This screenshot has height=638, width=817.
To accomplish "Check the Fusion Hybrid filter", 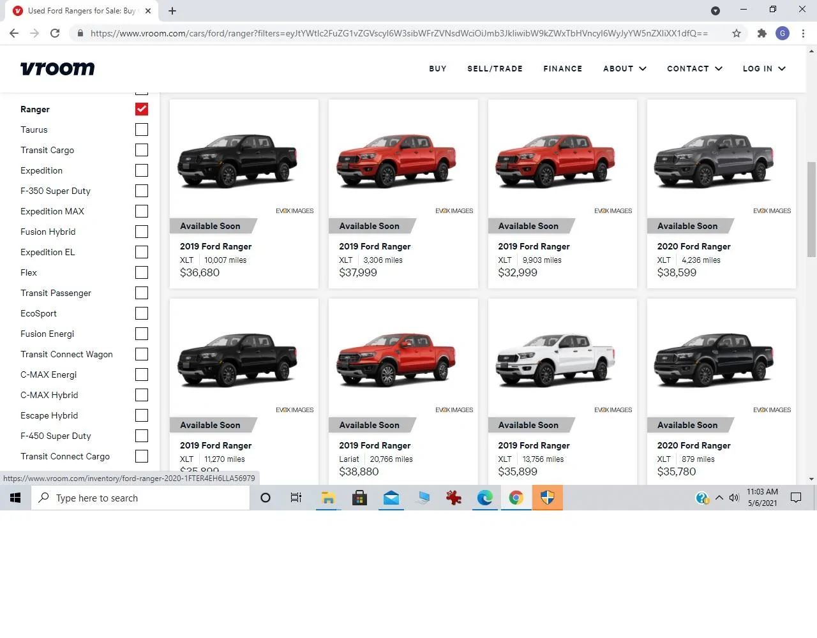I will 142,232.
